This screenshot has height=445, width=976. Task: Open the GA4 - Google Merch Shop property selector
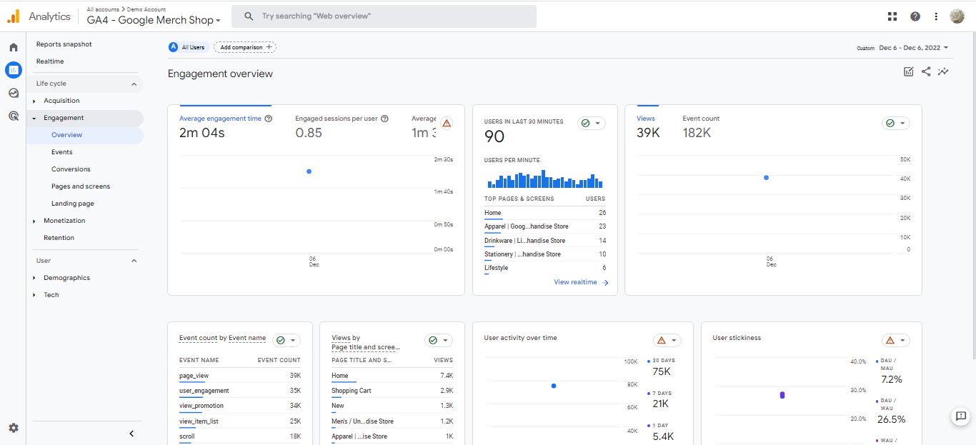coord(154,20)
